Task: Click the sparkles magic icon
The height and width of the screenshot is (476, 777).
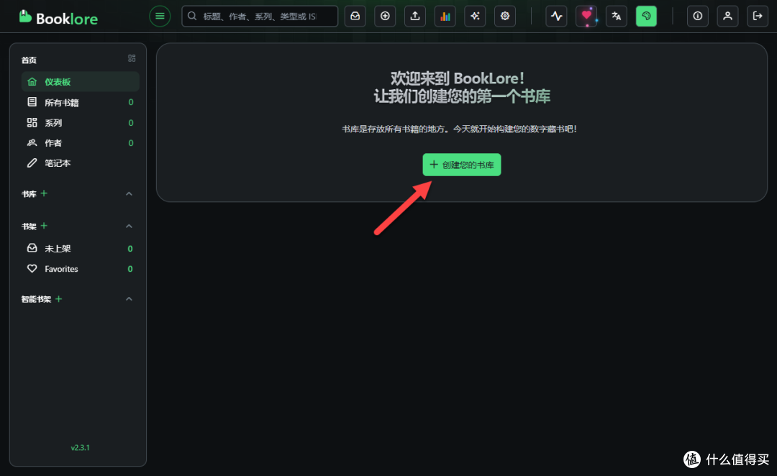Action: (475, 17)
